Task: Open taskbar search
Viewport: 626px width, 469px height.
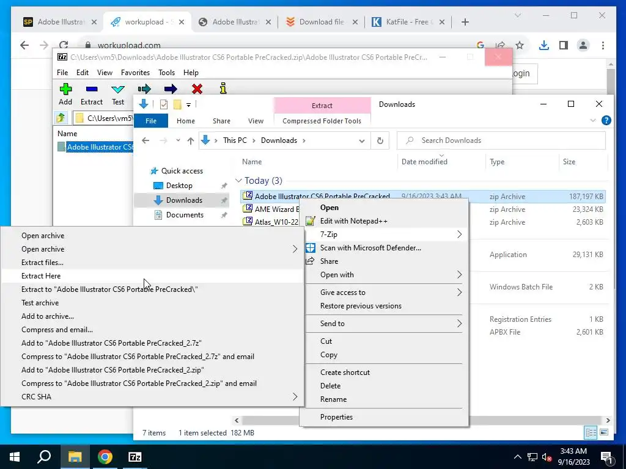Action: tap(44, 457)
